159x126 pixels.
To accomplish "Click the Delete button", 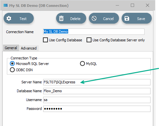I will click(71, 18).
